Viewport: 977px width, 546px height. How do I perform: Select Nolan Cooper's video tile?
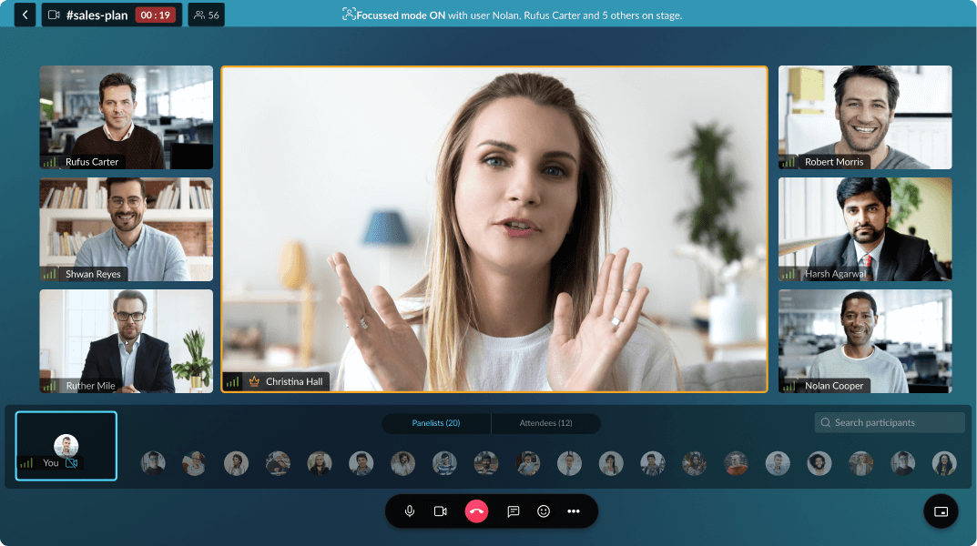point(865,341)
